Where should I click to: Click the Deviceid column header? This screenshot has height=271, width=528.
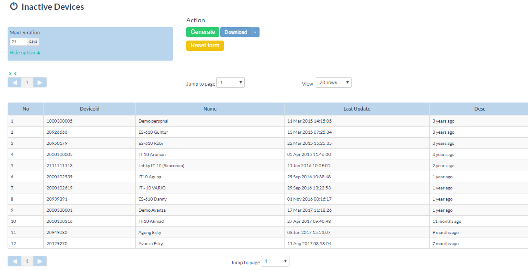[89, 109]
